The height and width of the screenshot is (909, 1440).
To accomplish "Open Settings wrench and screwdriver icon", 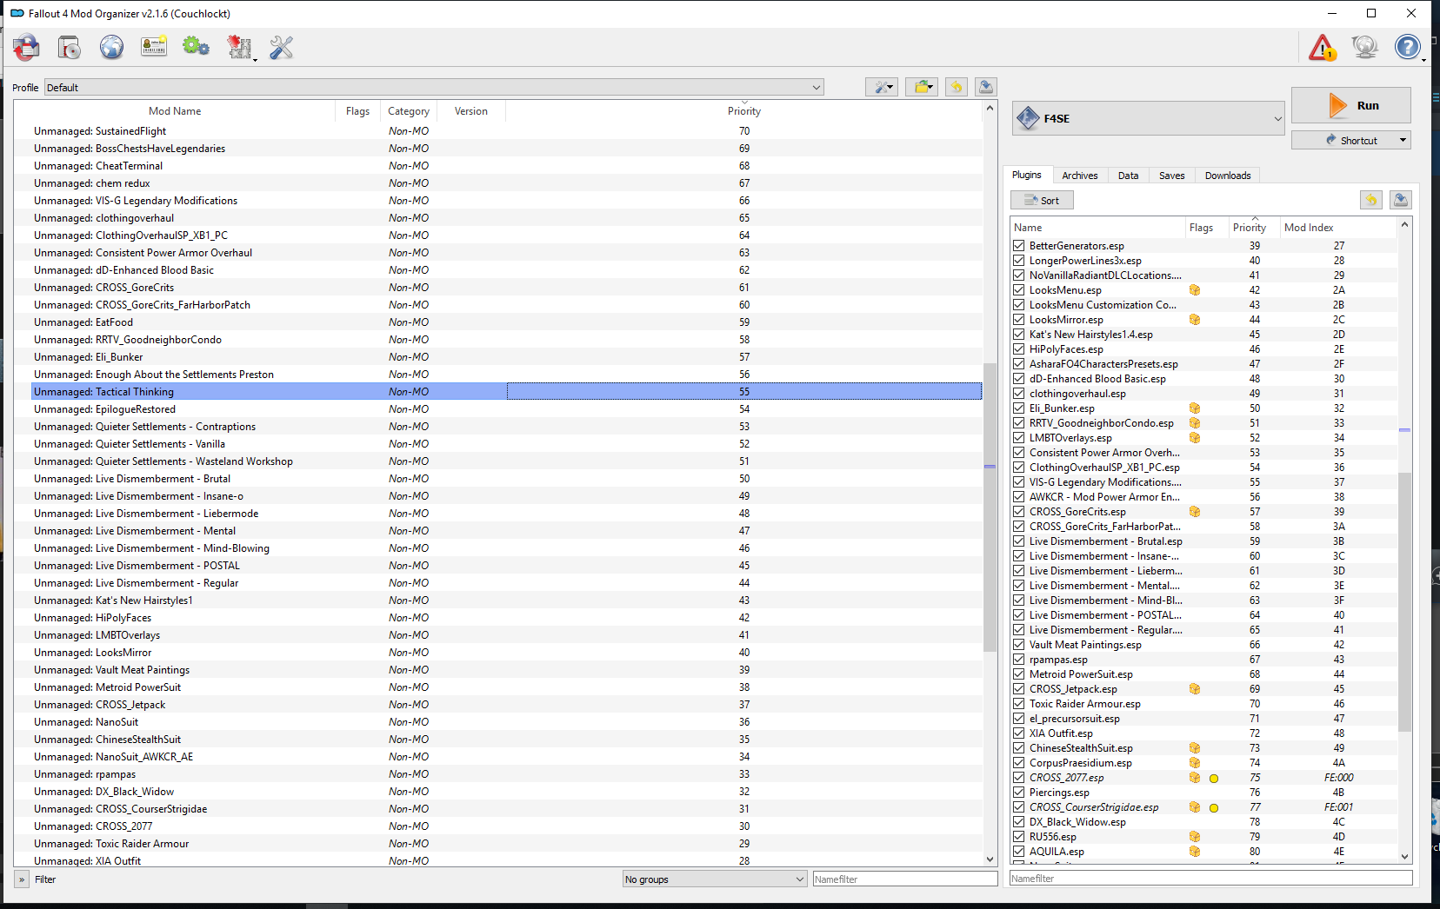I will click(281, 47).
